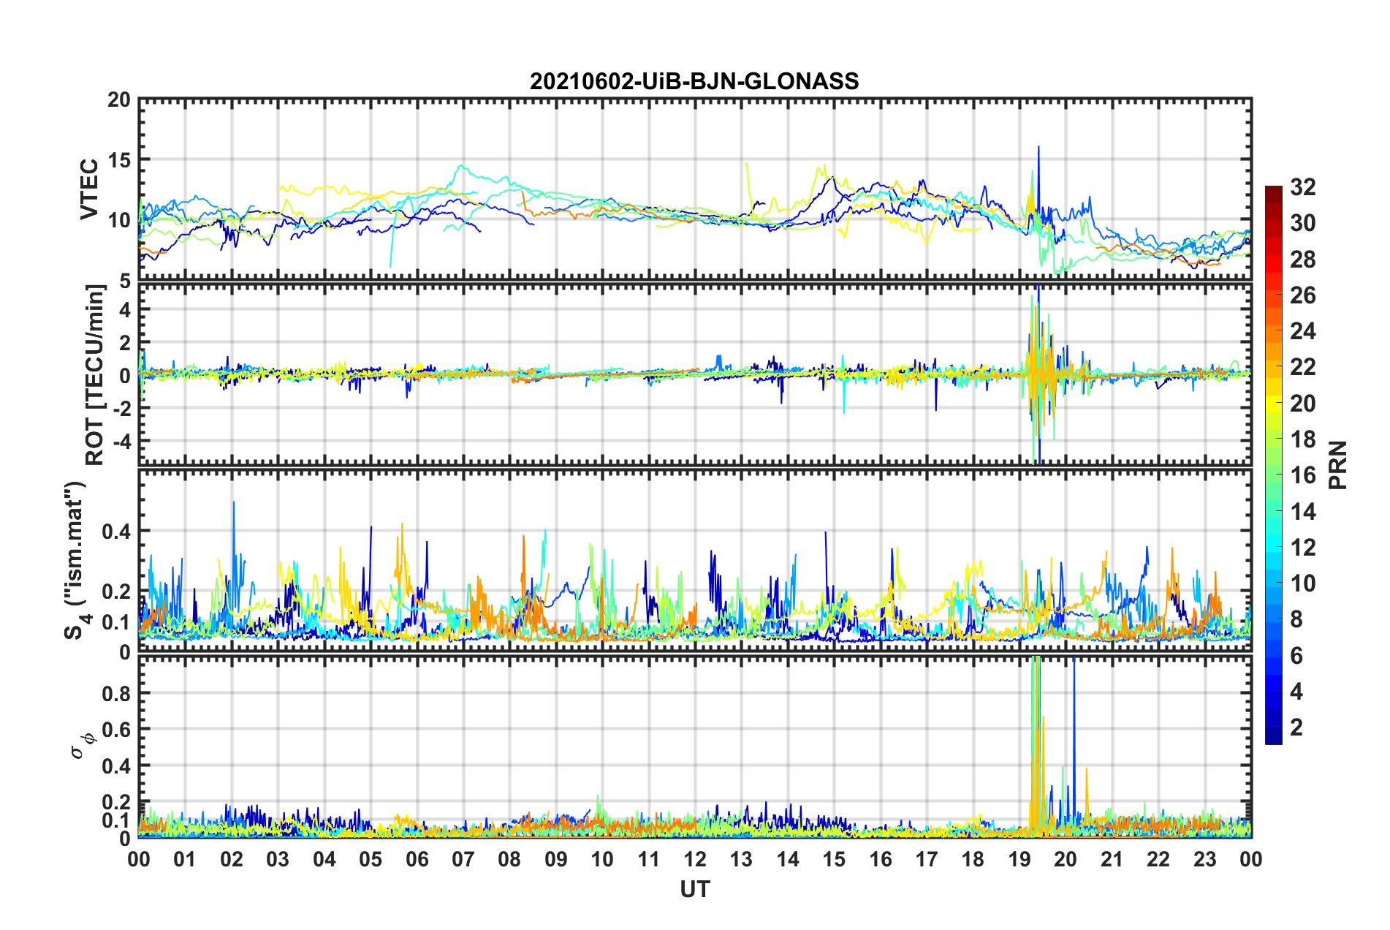The height and width of the screenshot is (930, 1390).
Task: Click ROT axis tick label -4
Action: [x=123, y=441]
